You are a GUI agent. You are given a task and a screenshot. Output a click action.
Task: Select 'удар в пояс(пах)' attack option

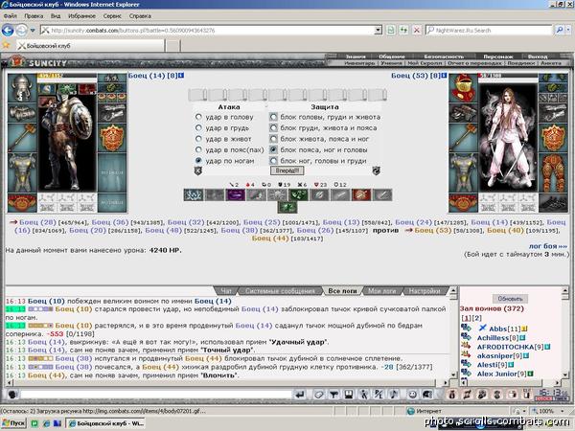[x=198, y=150]
